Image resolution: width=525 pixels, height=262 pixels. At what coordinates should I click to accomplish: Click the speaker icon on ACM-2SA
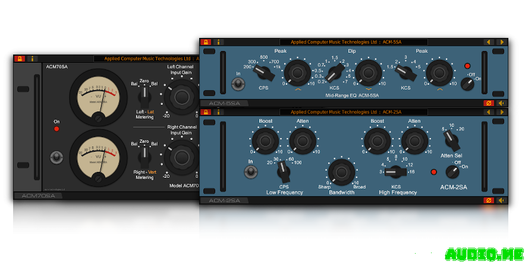[x=501, y=200]
